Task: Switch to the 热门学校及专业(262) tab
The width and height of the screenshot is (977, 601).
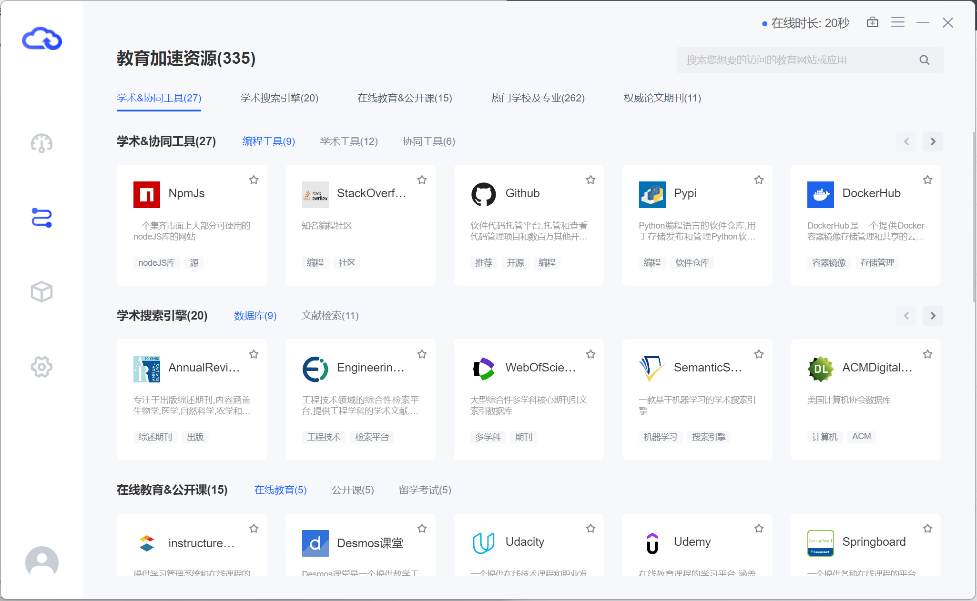Action: pyautogui.click(x=538, y=98)
